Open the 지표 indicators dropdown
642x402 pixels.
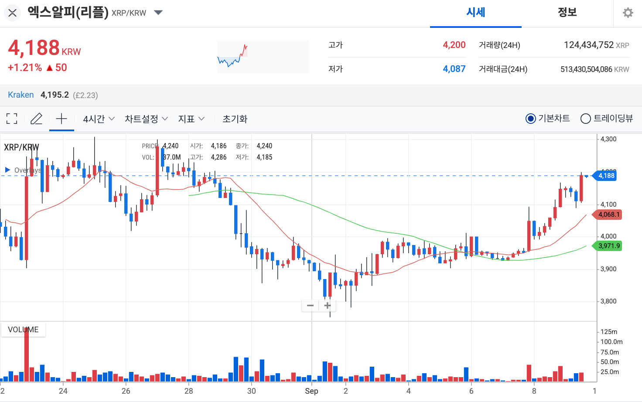click(191, 119)
